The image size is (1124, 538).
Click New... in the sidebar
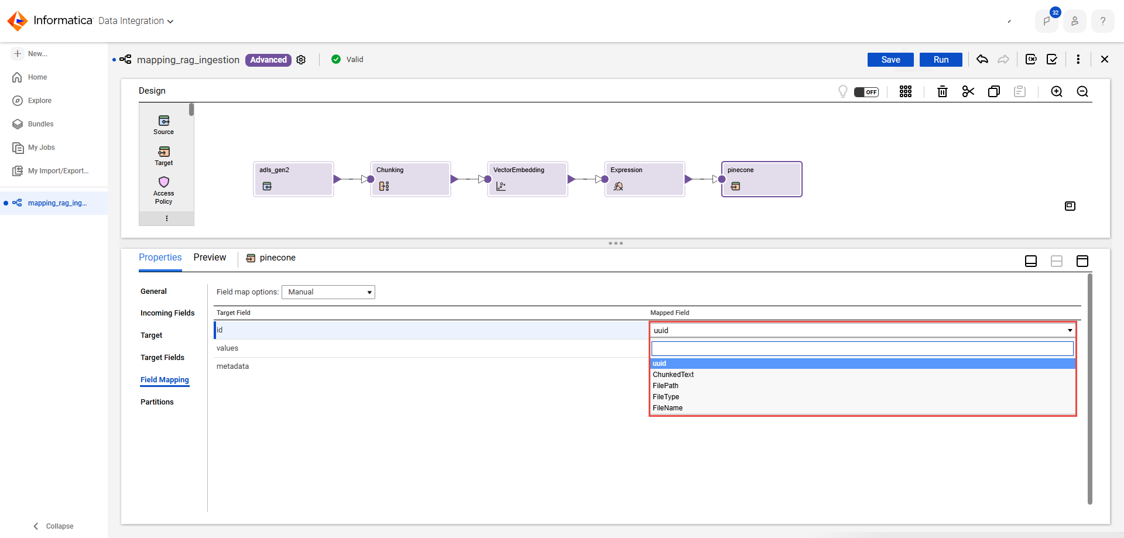click(x=30, y=54)
